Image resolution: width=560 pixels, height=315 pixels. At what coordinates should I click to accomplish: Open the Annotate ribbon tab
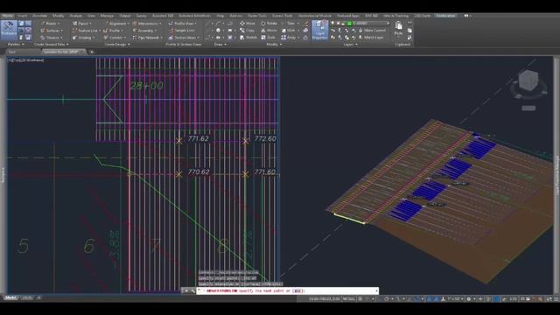pos(39,16)
